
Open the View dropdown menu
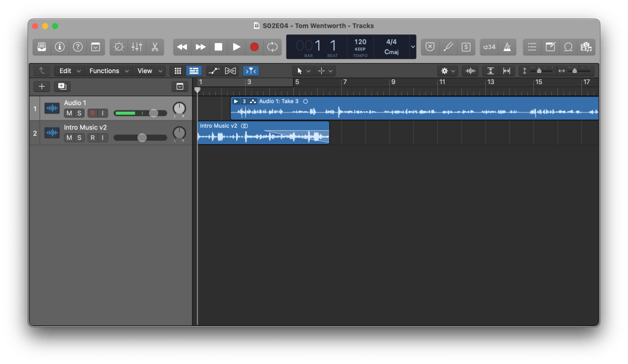tap(150, 71)
